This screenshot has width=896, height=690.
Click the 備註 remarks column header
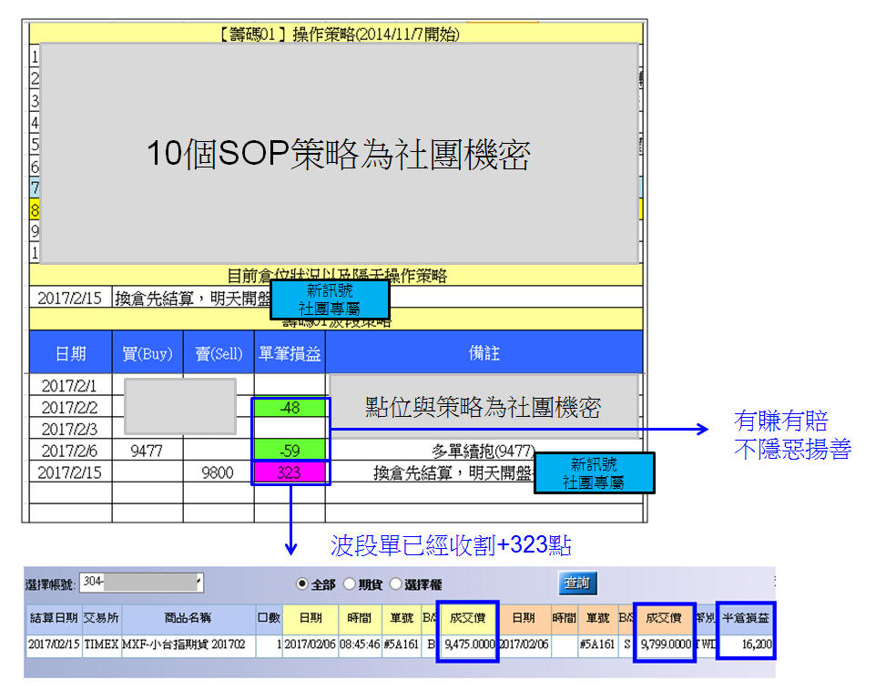point(484,353)
